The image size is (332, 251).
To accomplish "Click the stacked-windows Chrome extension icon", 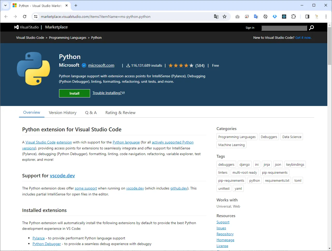I will pos(247,17).
